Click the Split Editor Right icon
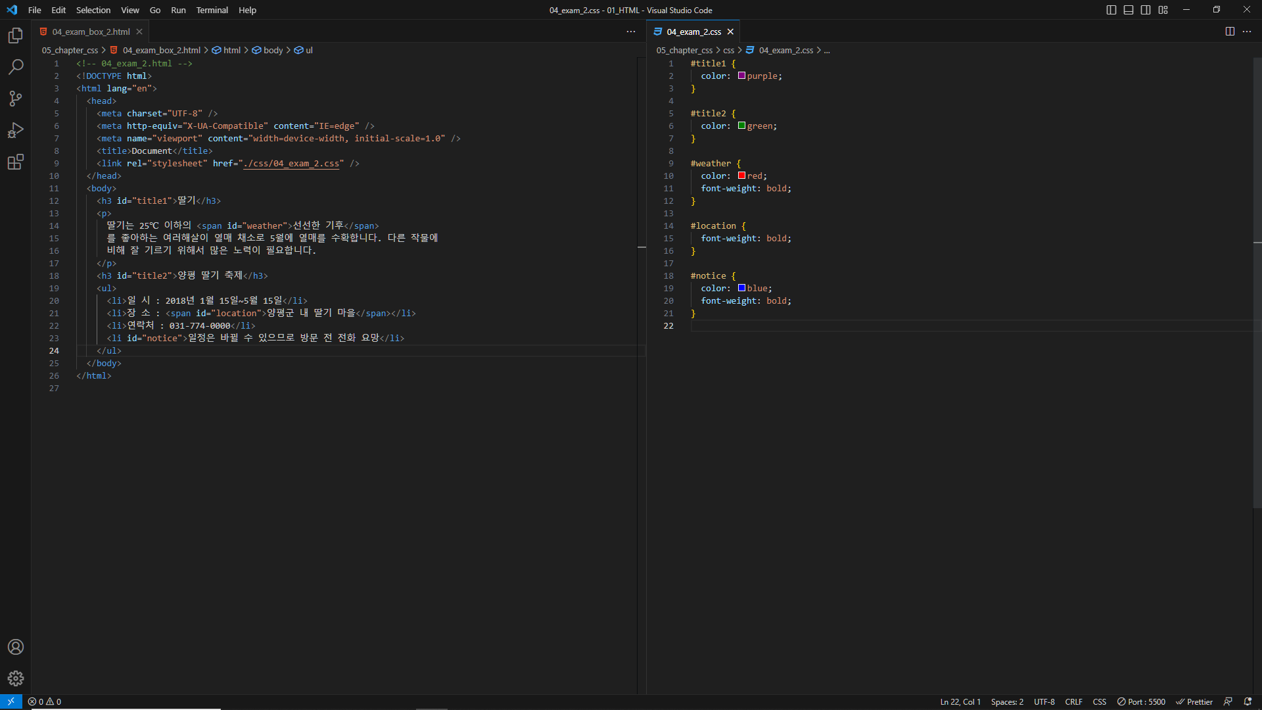The image size is (1262, 710). pos(1230,32)
